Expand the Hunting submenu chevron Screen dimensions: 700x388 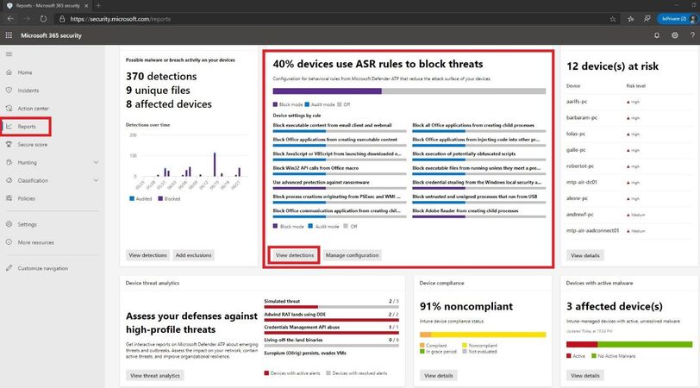click(96, 162)
